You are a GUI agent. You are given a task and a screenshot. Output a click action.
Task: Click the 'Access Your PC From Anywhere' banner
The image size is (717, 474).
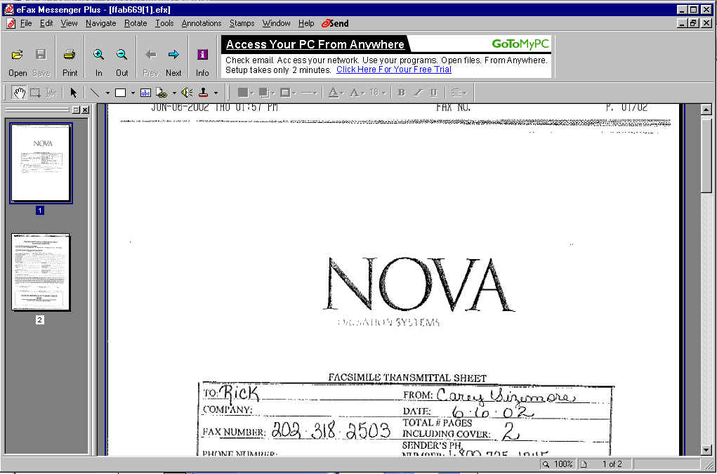pyautogui.click(x=315, y=44)
